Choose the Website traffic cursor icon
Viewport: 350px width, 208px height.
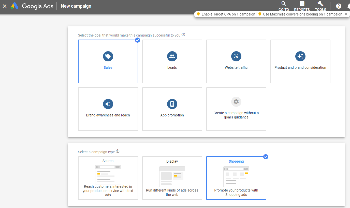tap(236, 56)
